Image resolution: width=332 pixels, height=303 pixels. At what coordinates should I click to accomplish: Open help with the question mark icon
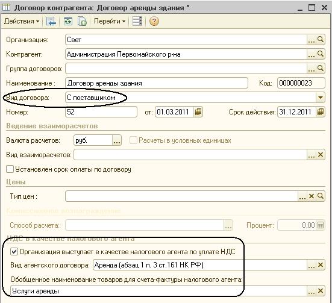pyautogui.click(x=154, y=21)
